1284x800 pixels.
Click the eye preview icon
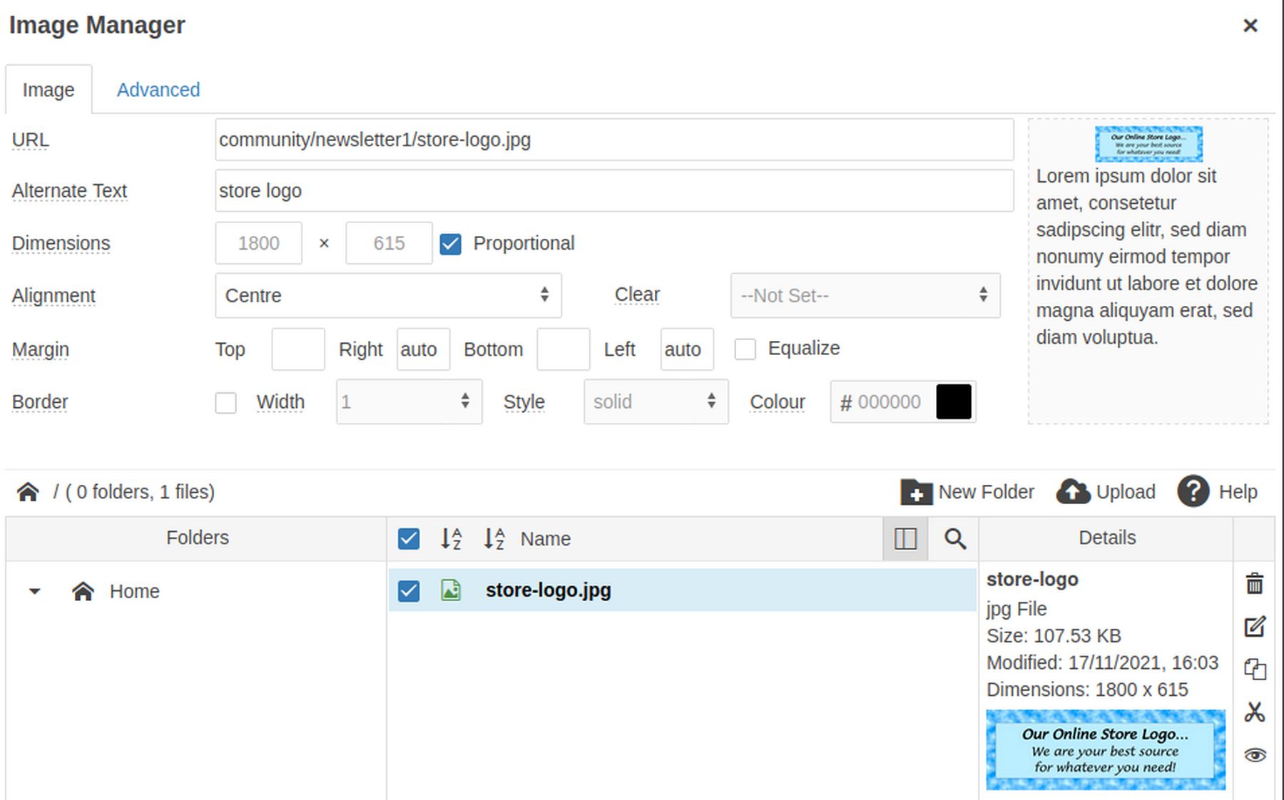click(x=1254, y=755)
